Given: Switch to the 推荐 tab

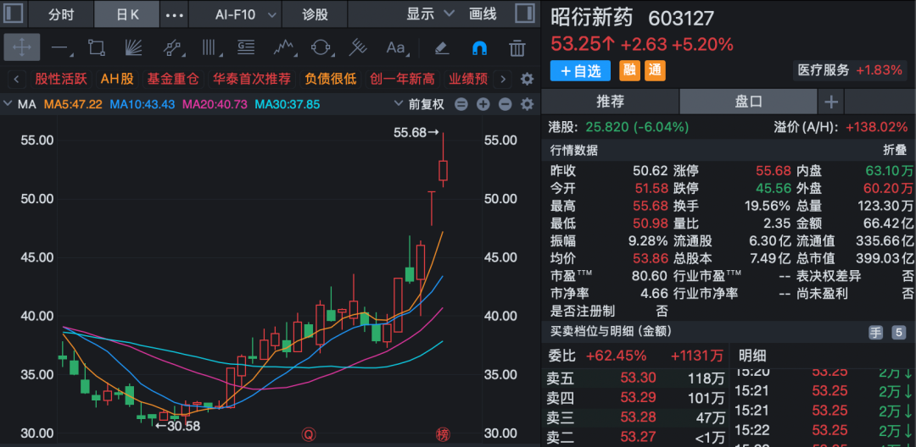Looking at the screenshot, I should 610,102.
